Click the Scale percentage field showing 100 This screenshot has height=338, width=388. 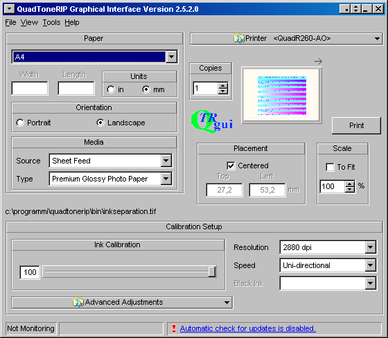[x=333, y=186]
